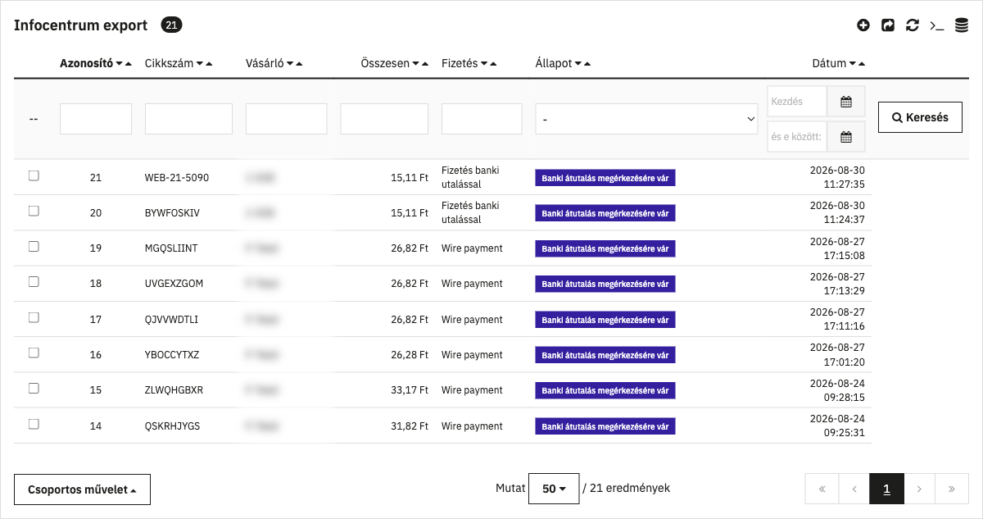Open calendar for Kezdés start date

click(846, 102)
